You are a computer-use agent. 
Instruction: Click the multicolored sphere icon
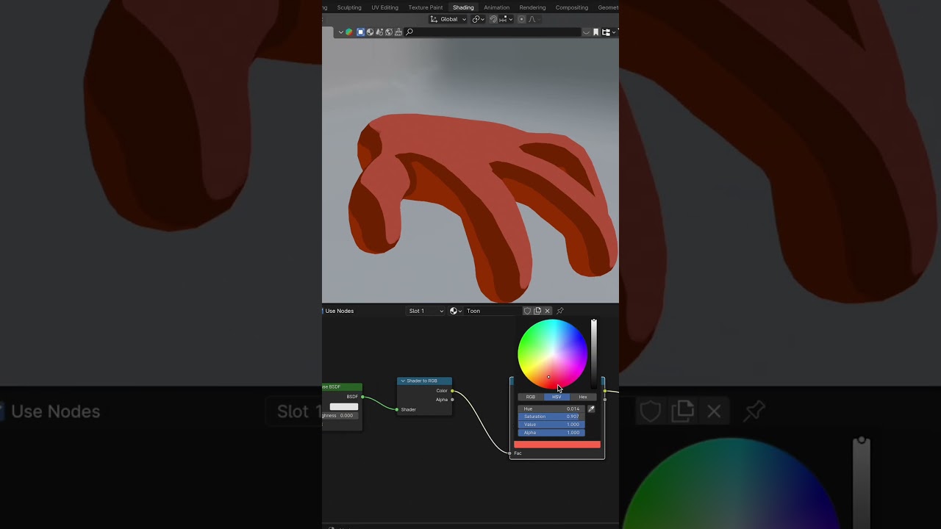tap(349, 32)
